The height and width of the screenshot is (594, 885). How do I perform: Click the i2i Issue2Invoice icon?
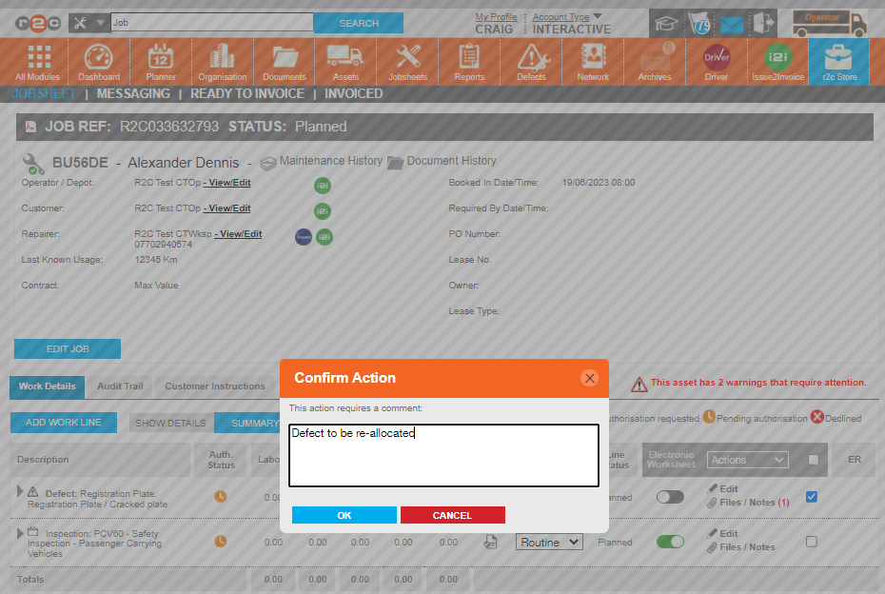coord(777,61)
